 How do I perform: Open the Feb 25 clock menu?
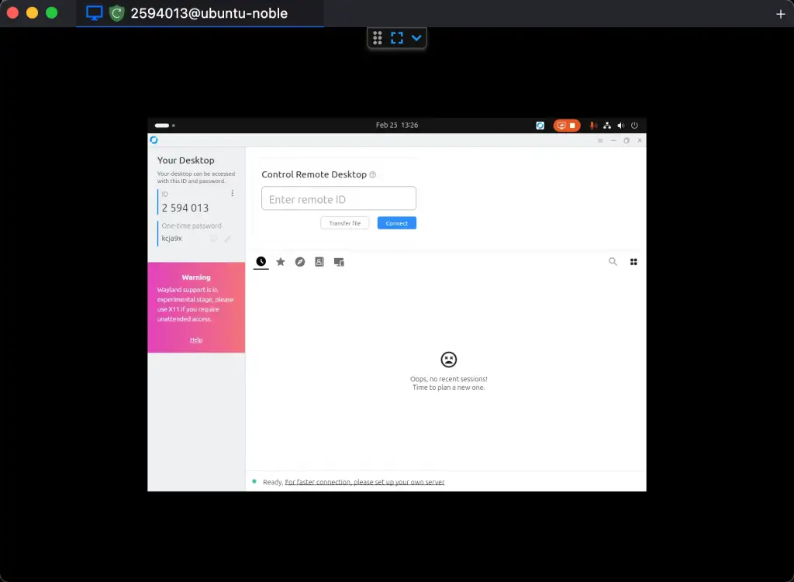pos(395,125)
